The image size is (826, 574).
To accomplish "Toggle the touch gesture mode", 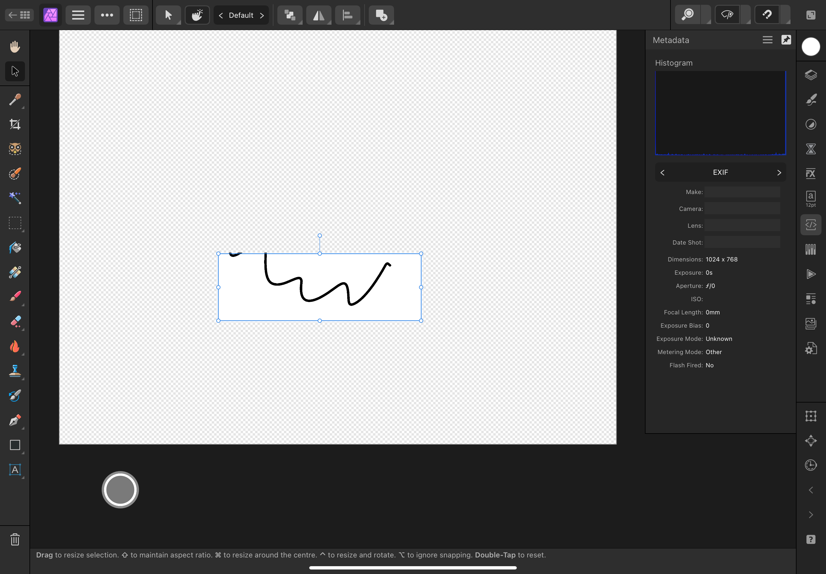I will pyautogui.click(x=197, y=15).
